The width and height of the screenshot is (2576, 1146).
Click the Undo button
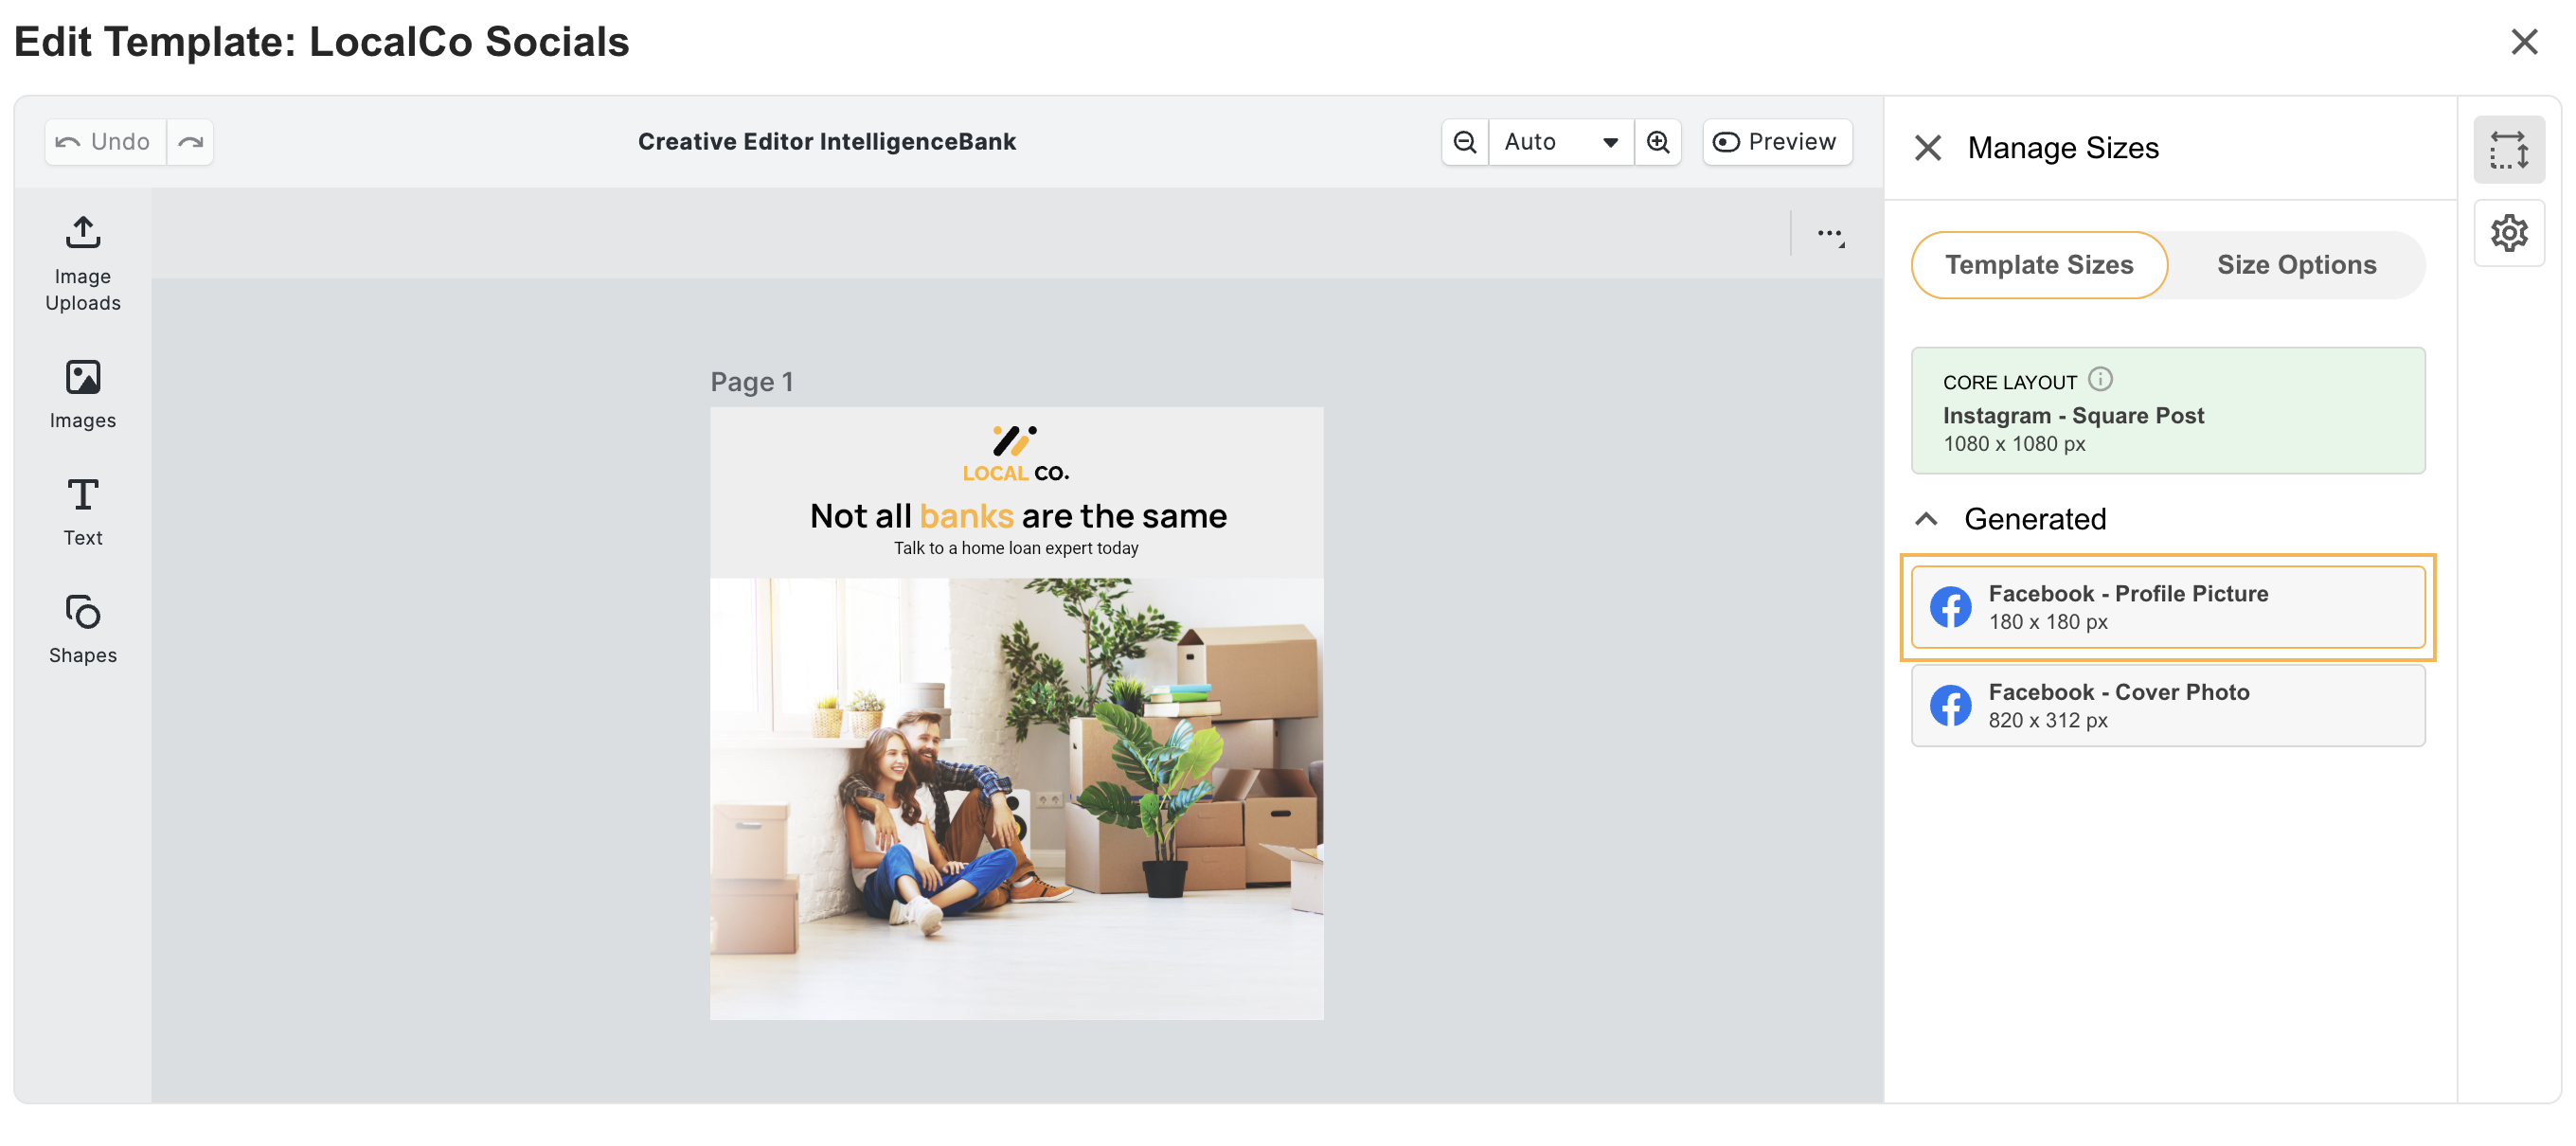tap(105, 142)
